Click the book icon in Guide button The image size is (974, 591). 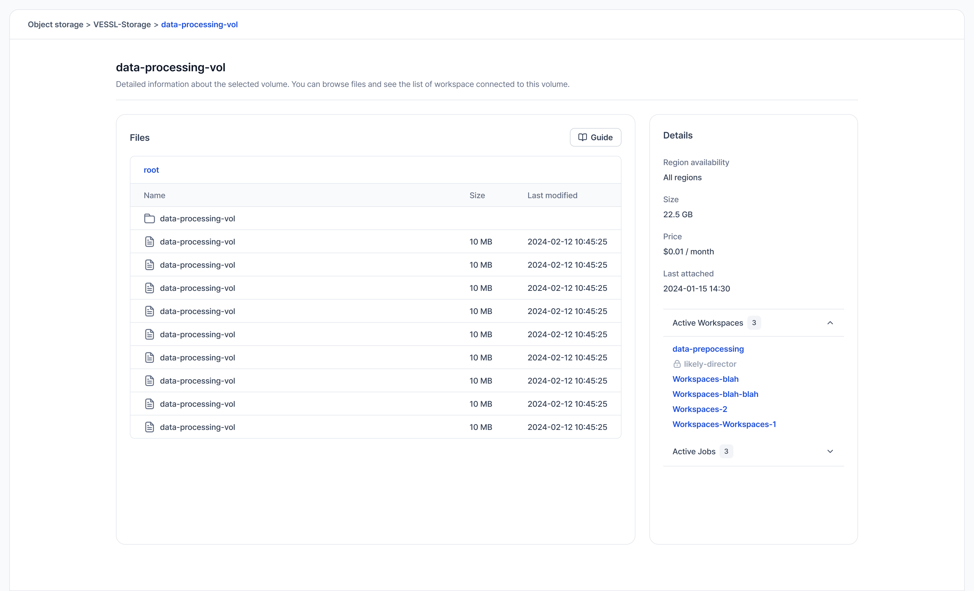pyautogui.click(x=582, y=137)
